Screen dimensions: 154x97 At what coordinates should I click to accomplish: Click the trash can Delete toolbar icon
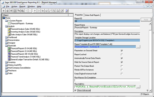[x=7, y=11]
